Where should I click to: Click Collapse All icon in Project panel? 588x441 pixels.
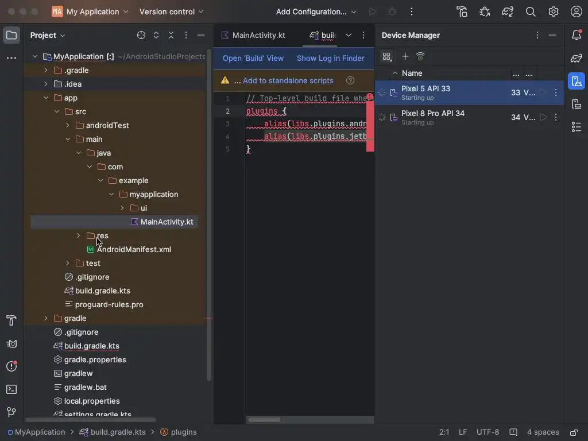171,35
